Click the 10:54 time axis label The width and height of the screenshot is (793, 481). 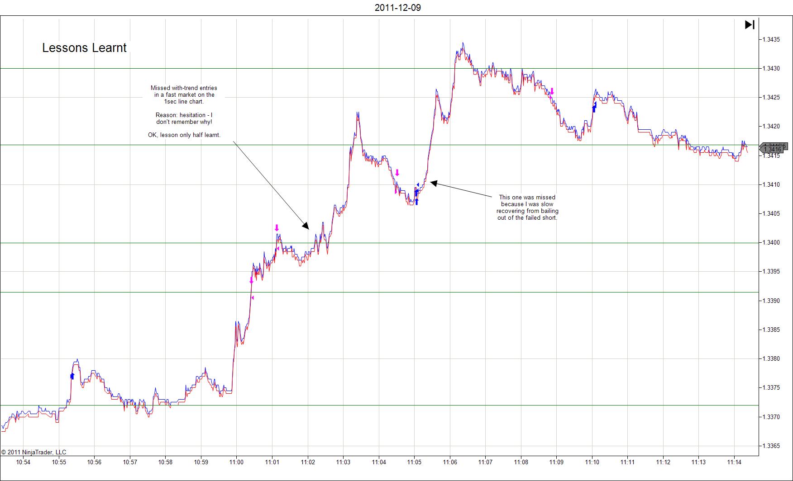[23, 462]
